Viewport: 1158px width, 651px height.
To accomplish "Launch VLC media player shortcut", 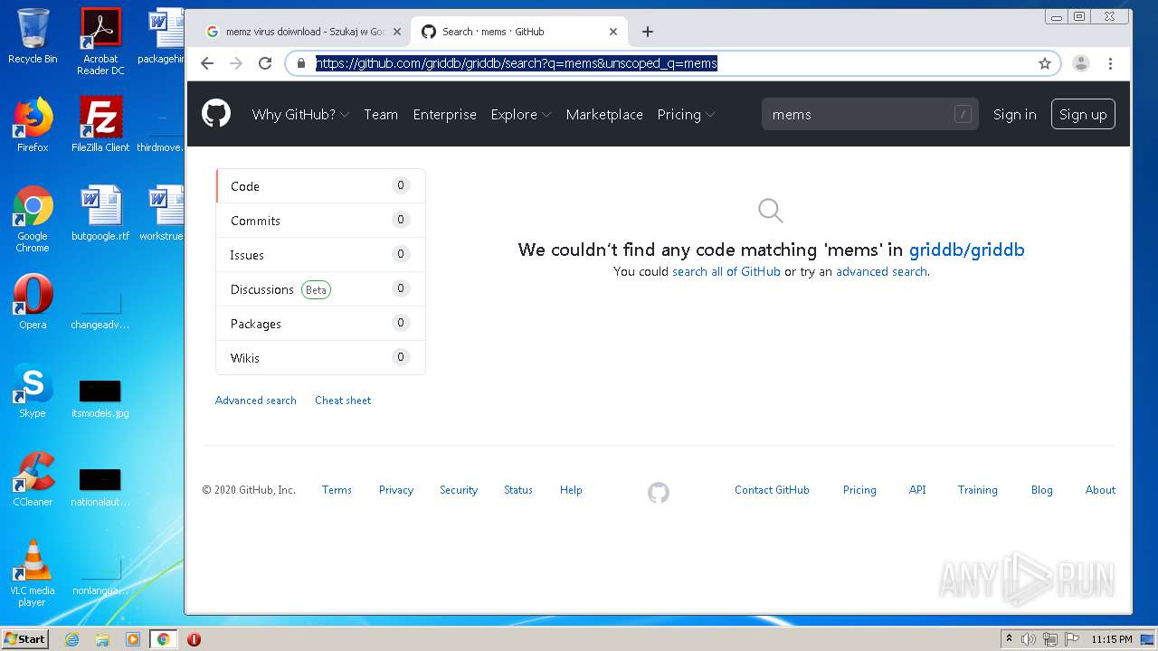I will [33, 573].
